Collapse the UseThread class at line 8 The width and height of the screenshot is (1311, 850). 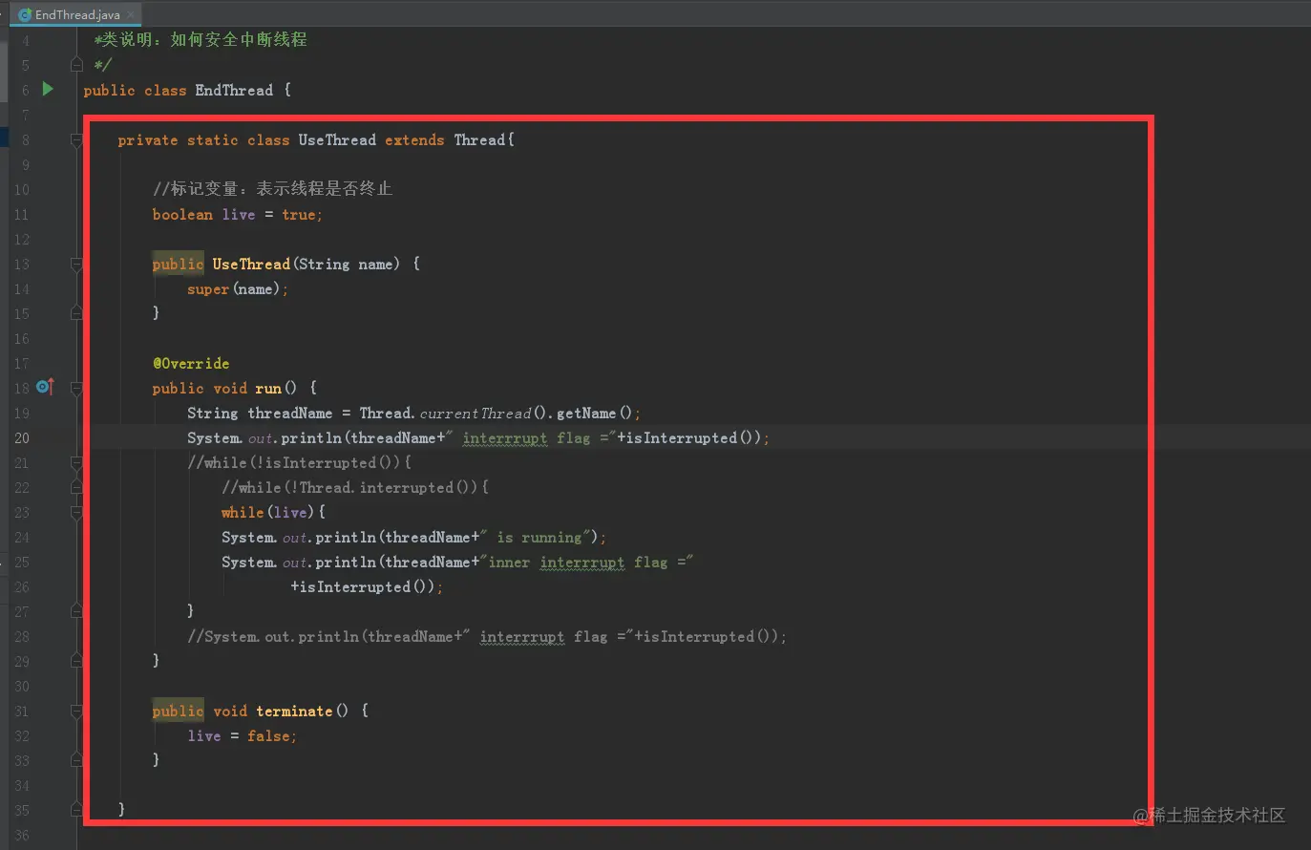(x=76, y=139)
